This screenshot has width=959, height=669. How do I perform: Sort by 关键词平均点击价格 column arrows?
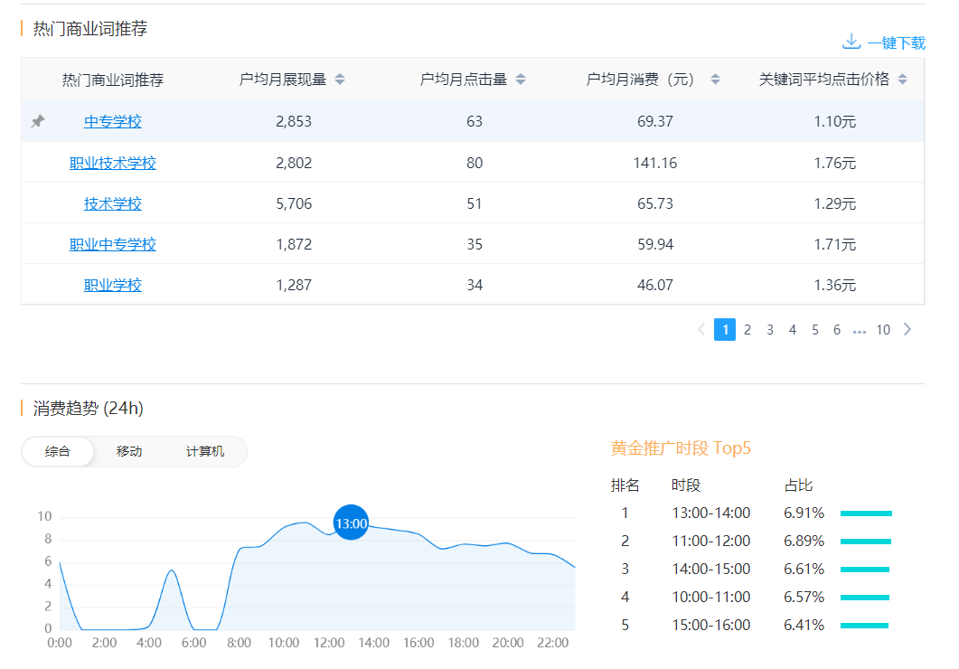[x=902, y=80]
